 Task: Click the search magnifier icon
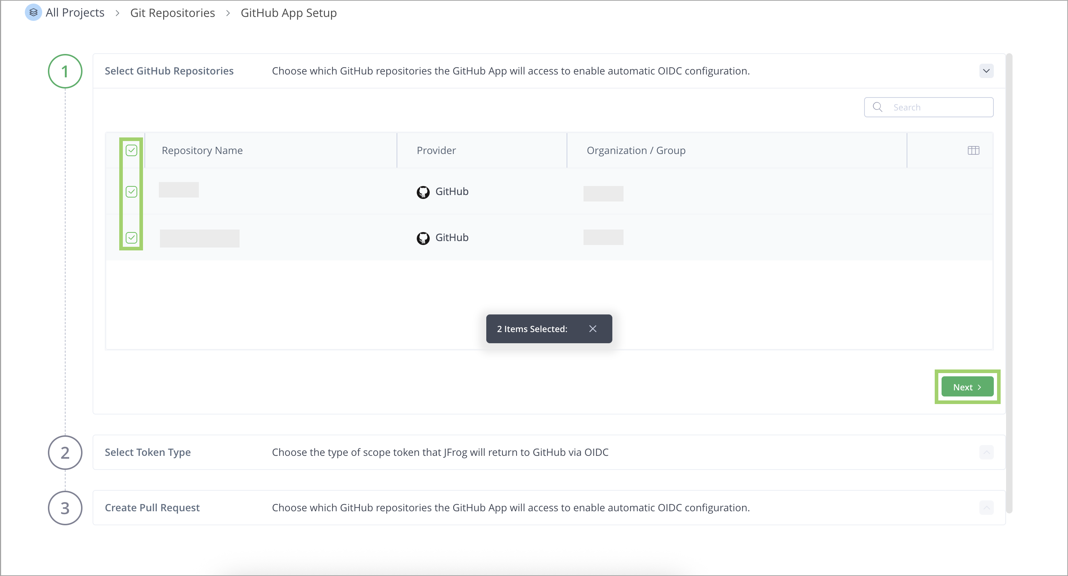pos(878,107)
